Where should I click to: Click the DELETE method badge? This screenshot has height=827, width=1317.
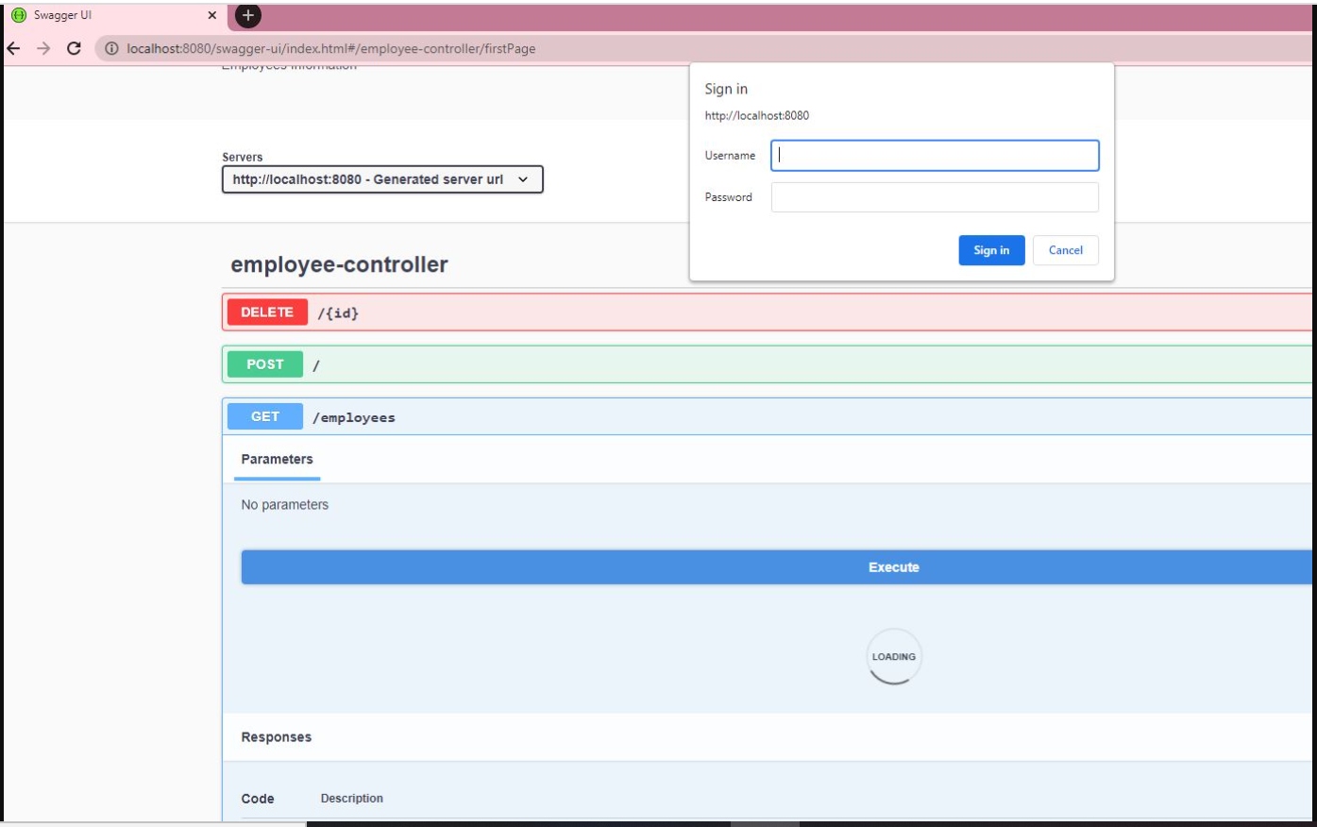click(268, 312)
